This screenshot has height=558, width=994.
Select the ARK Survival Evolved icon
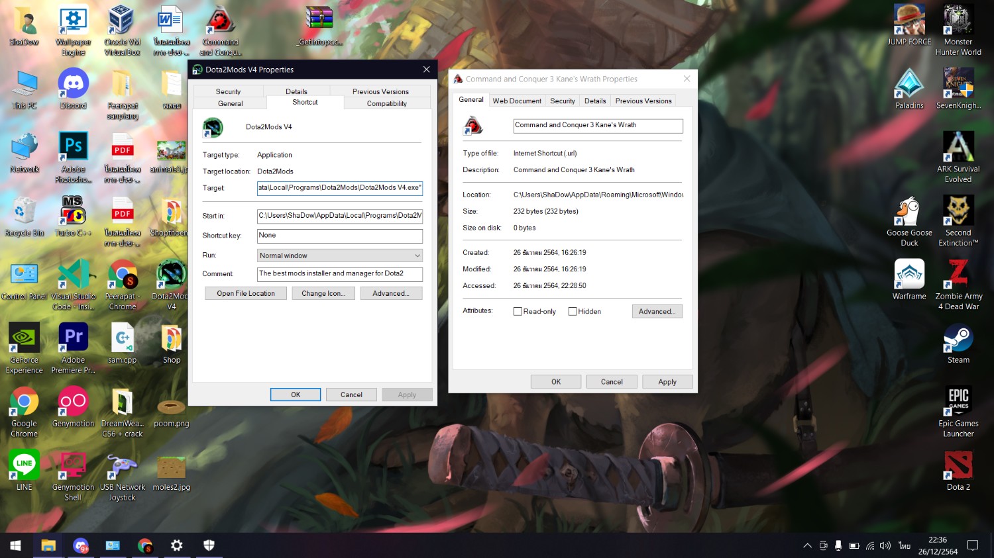click(x=958, y=158)
